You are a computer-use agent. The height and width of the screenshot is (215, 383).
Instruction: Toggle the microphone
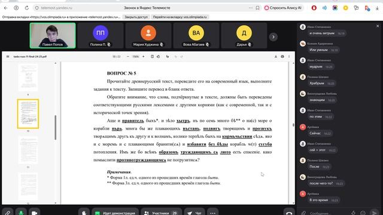pos(21,213)
